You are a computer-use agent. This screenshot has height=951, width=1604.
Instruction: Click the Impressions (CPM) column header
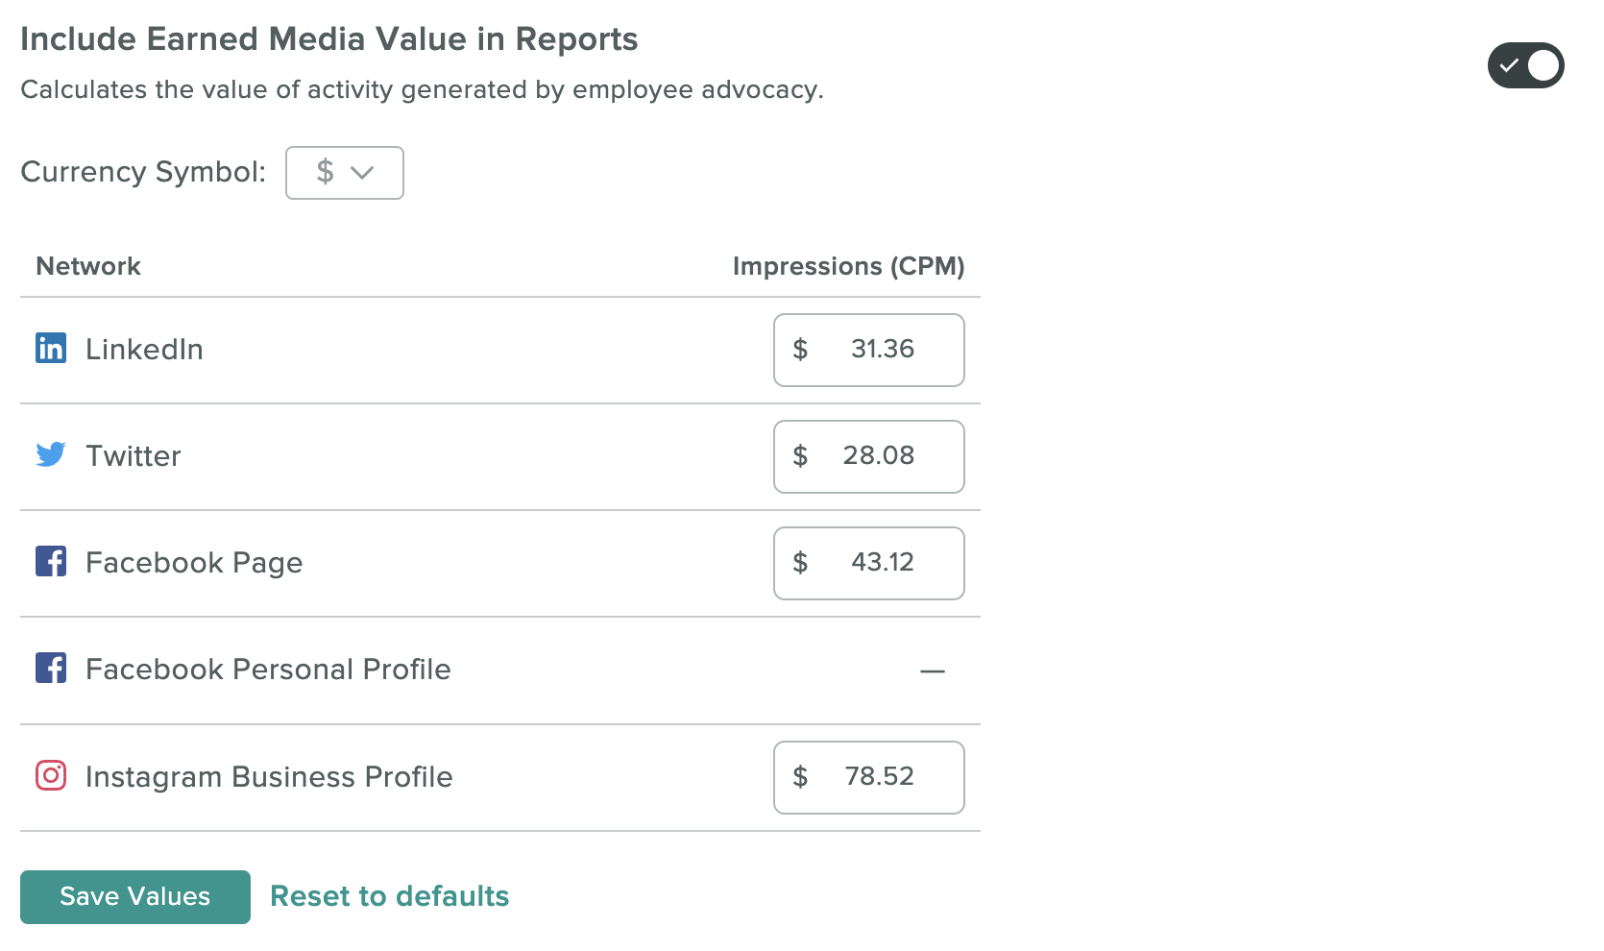(x=849, y=266)
